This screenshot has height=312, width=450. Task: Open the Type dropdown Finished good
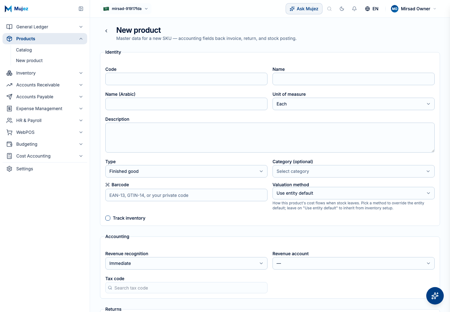186,171
